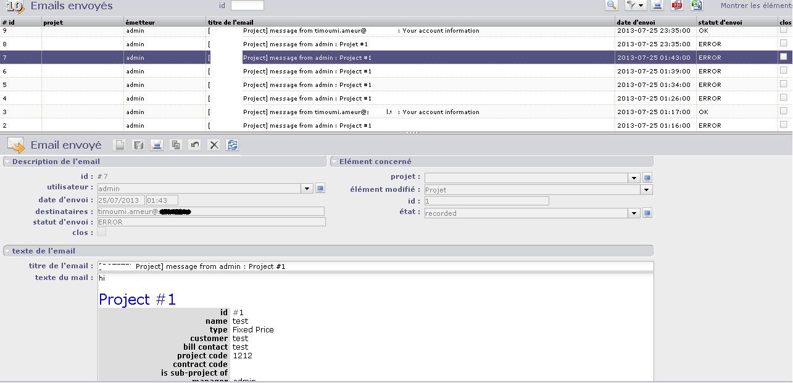Open the utilisateur dropdown arrow
The height and width of the screenshot is (383, 793).
click(307, 189)
